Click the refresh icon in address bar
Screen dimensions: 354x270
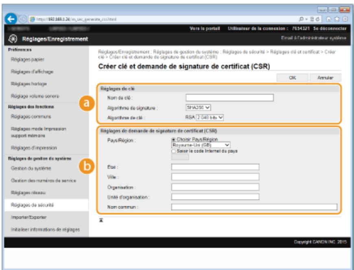[x=318, y=19]
